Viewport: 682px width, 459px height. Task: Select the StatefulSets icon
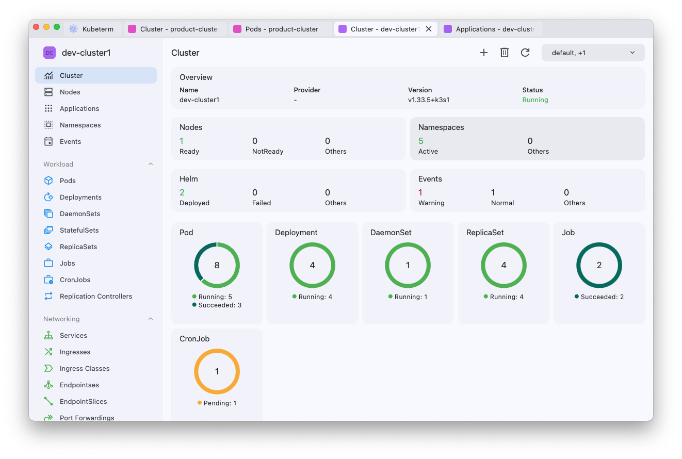click(48, 230)
